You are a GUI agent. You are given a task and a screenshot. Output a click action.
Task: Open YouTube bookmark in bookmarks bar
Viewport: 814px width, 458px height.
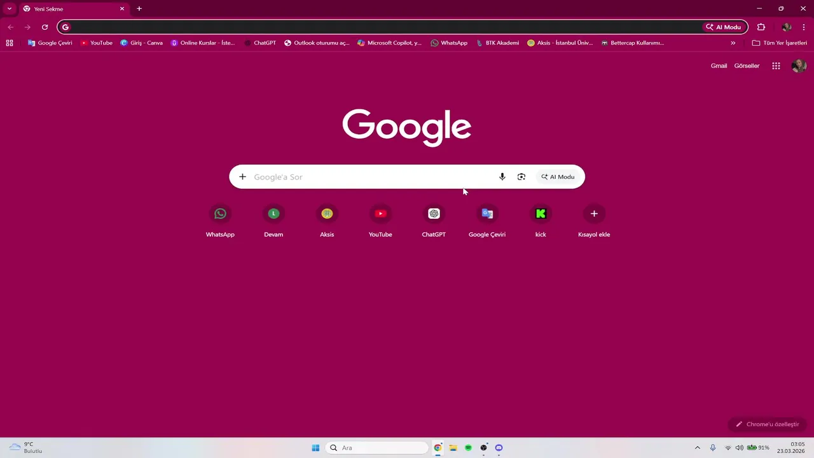(x=96, y=43)
